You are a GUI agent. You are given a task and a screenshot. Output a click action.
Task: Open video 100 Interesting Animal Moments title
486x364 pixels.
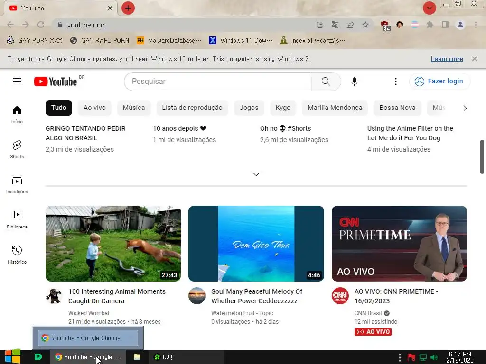click(x=117, y=296)
